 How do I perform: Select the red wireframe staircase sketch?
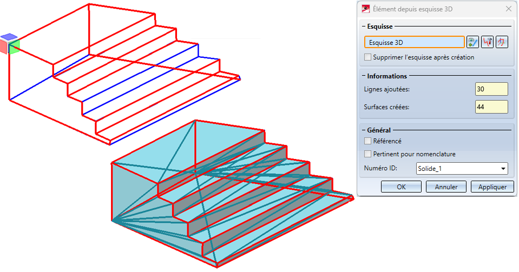click(124, 75)
